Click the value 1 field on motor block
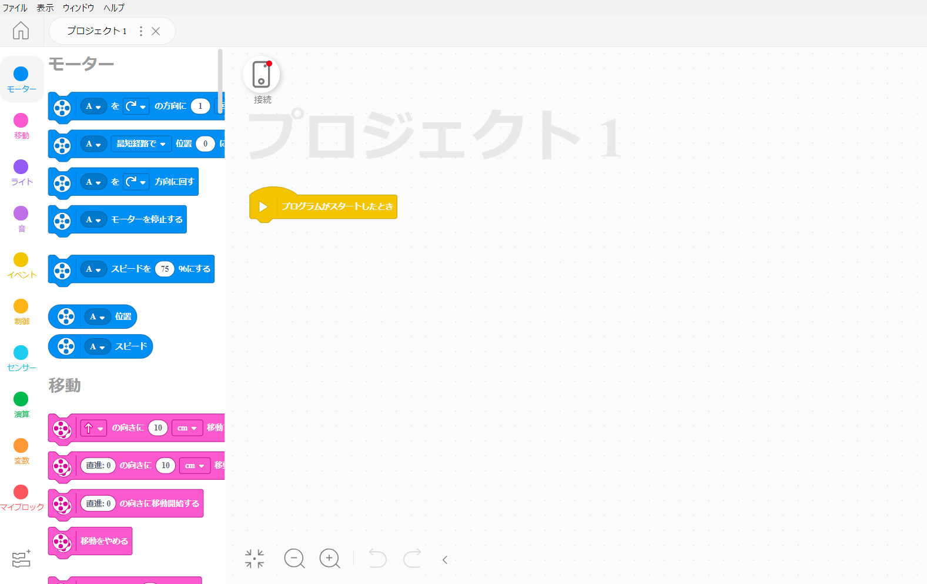The height and width of the screenshot is (584, 927). (x=200, y=106)
